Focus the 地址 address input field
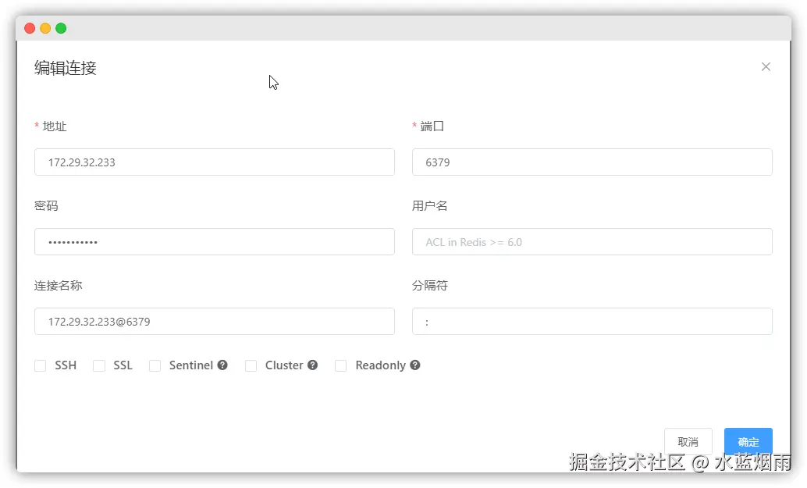Viewport: 807px width, 488px height. coord(214,162)
